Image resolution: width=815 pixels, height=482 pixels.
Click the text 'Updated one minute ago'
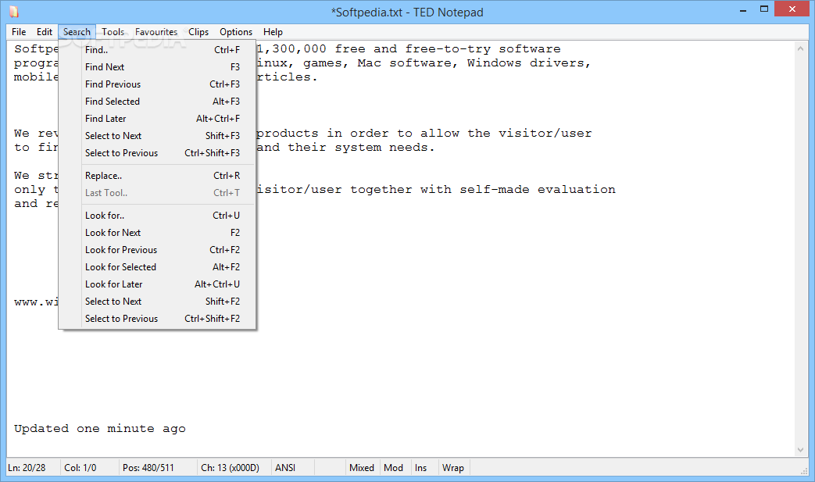tap(100, 429)
